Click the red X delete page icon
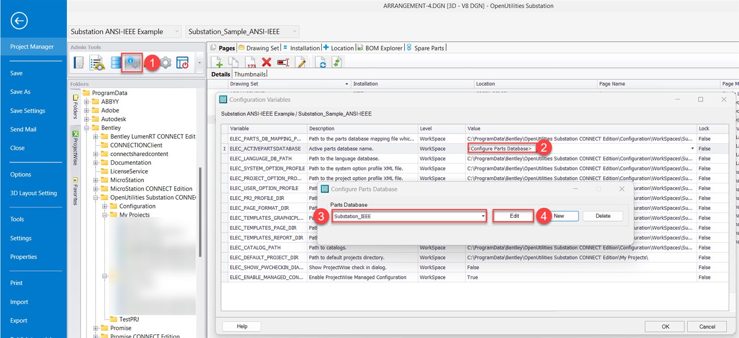739x338 pixels. point(267,62)
